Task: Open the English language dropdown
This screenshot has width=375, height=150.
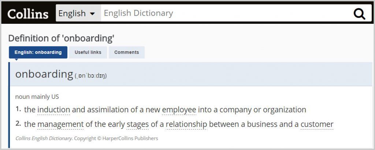Action: coord(77,14)
